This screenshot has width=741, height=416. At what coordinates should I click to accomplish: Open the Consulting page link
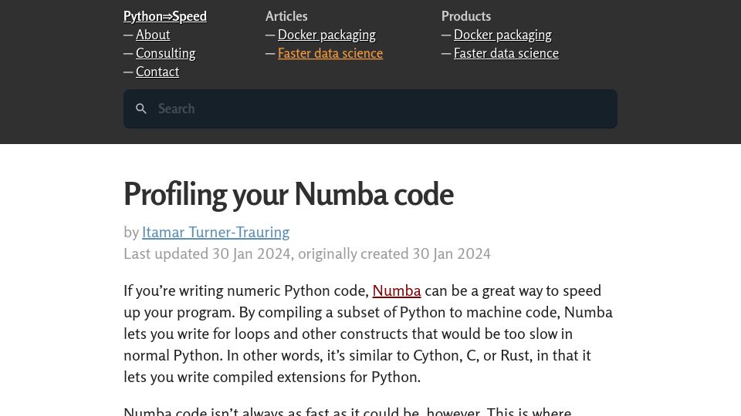pos(165,53)
